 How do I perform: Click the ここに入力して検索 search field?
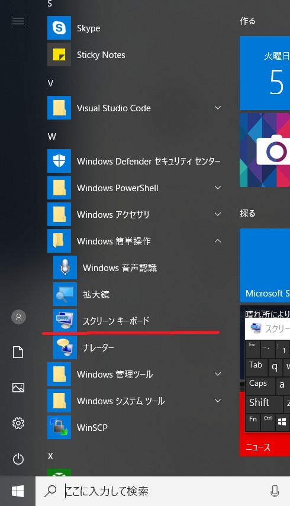click(163, 491)
